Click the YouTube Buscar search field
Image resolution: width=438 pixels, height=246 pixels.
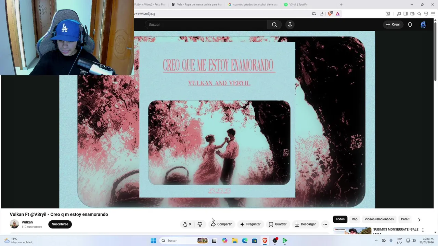tap(206, 25)
